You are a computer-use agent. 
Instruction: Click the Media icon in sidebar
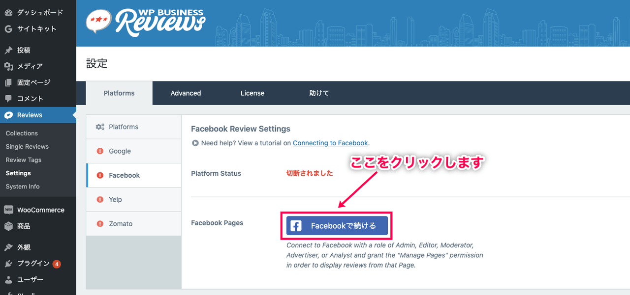point(8,66)
